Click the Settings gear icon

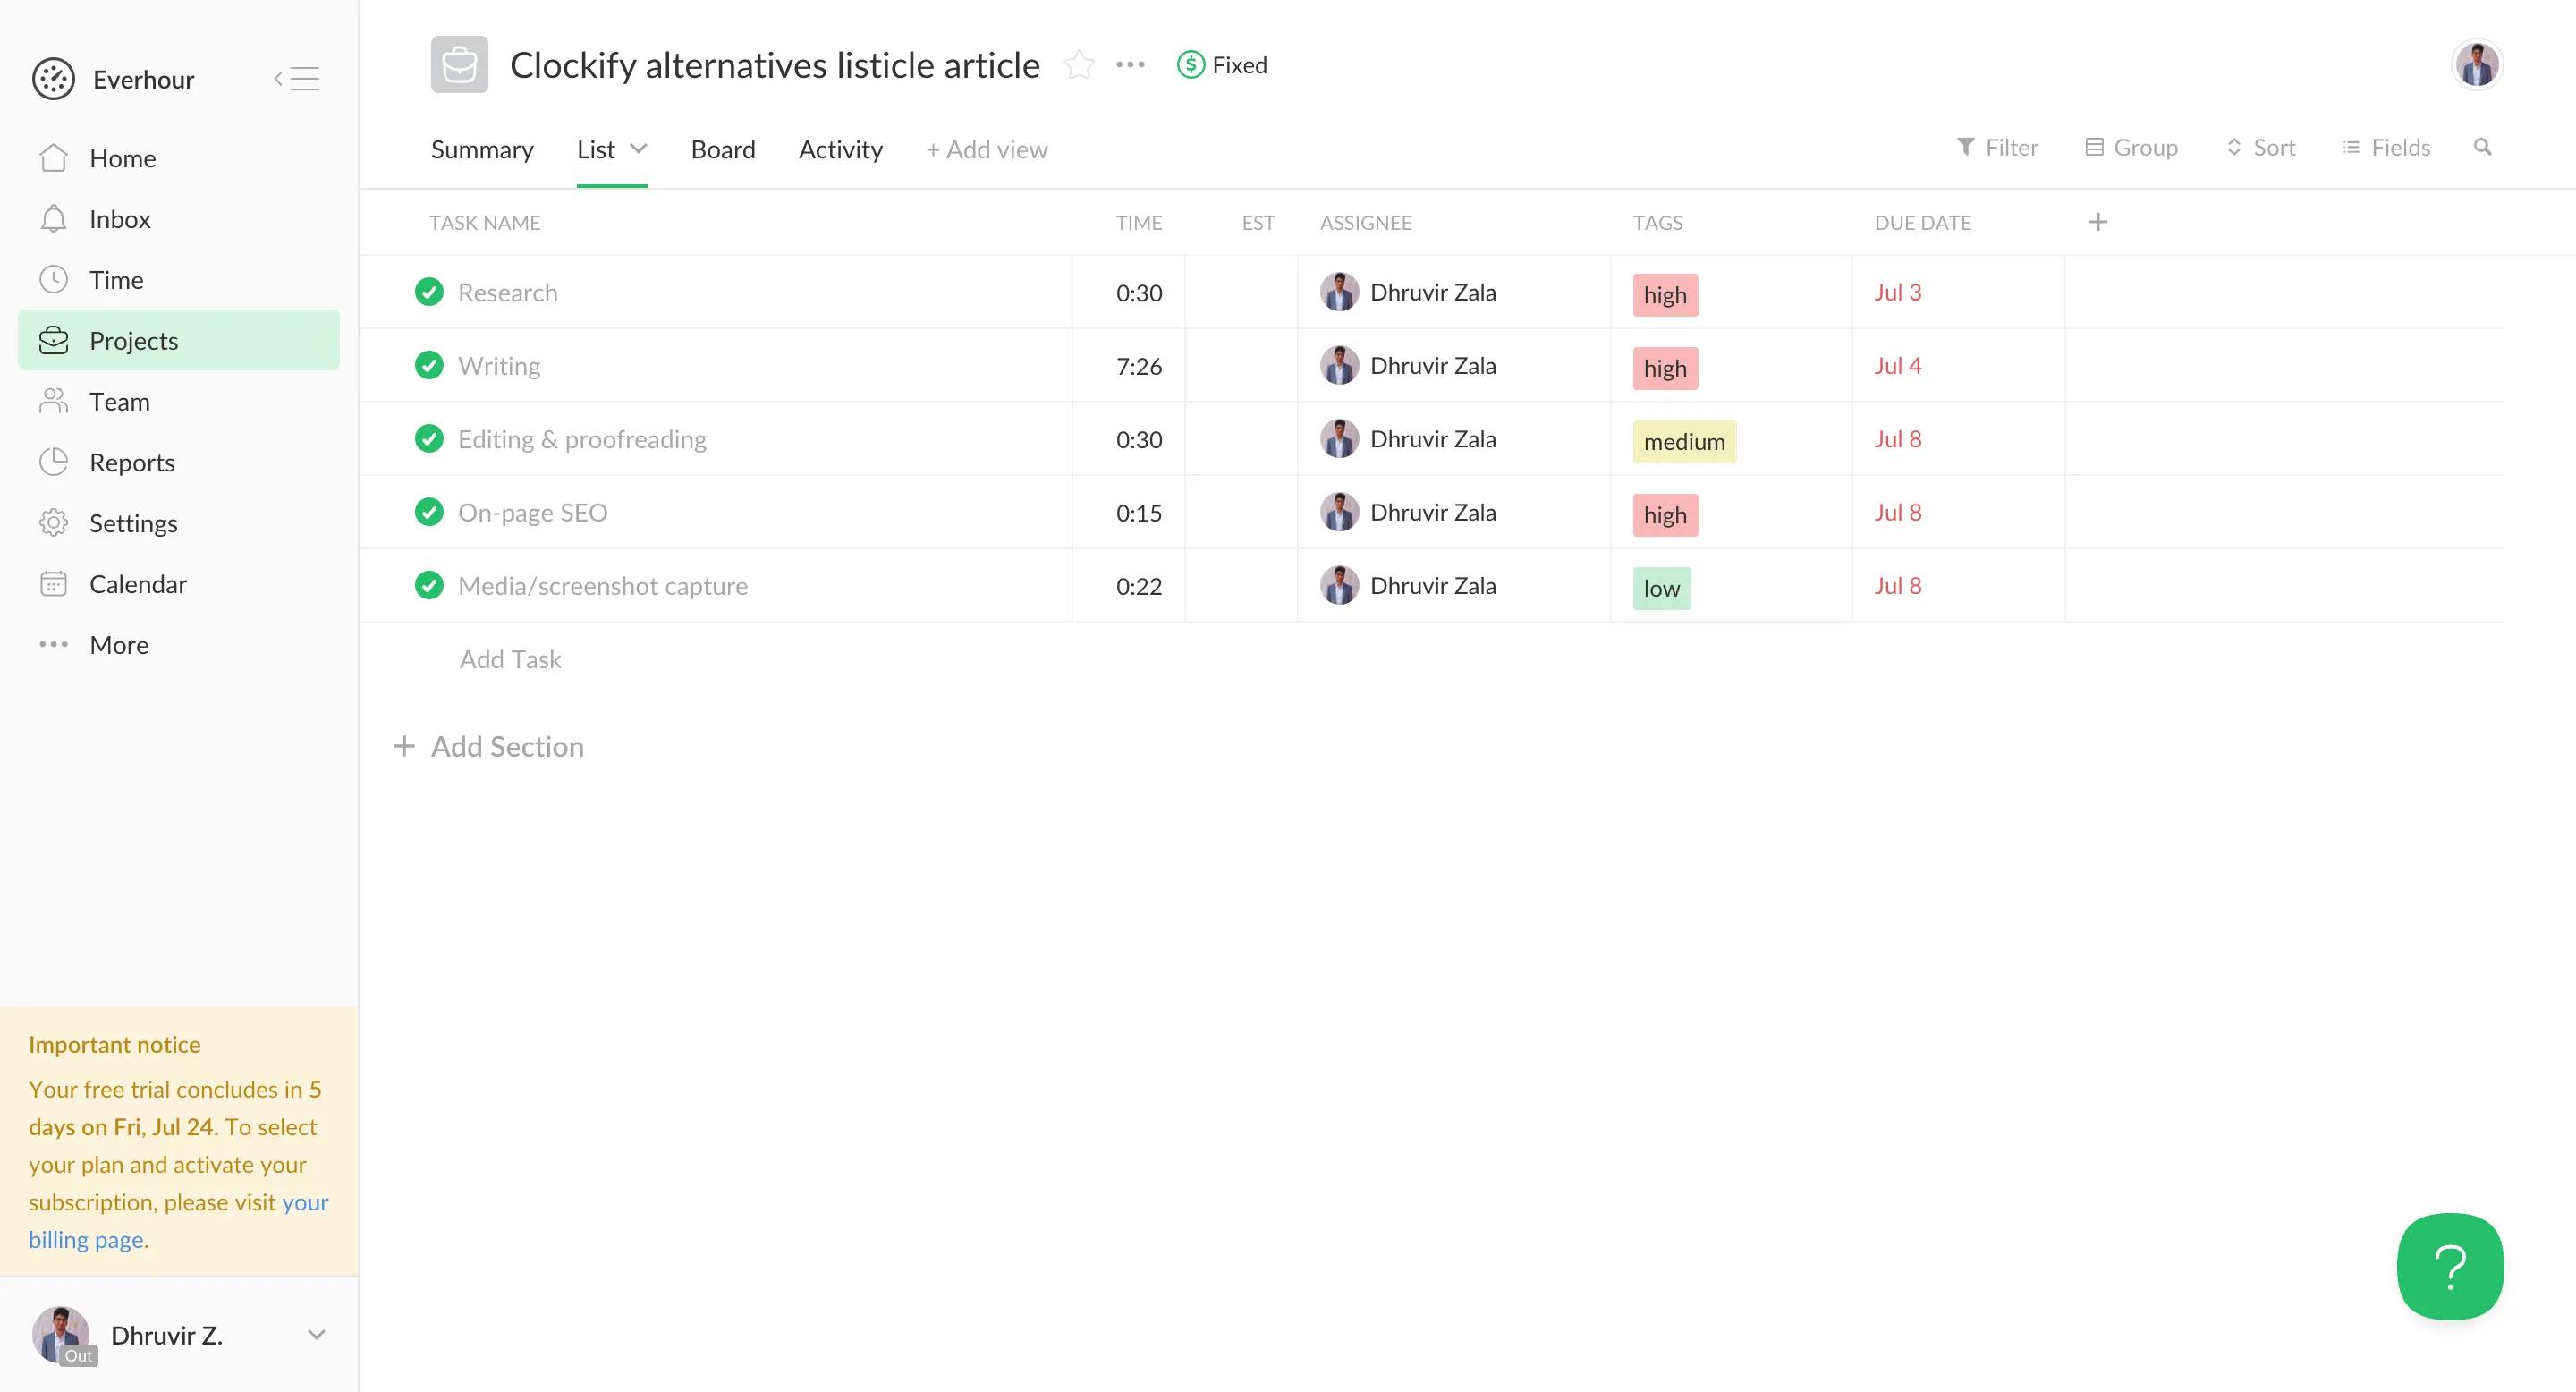click(53, 523)
